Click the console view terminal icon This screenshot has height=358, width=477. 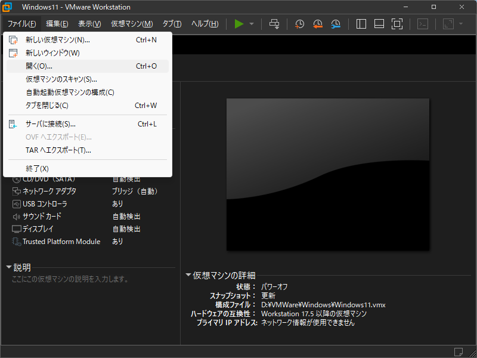coord(423,24)
